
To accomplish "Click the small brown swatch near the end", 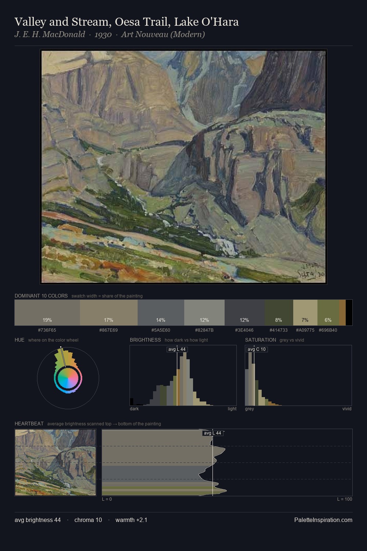I will 342,313.
